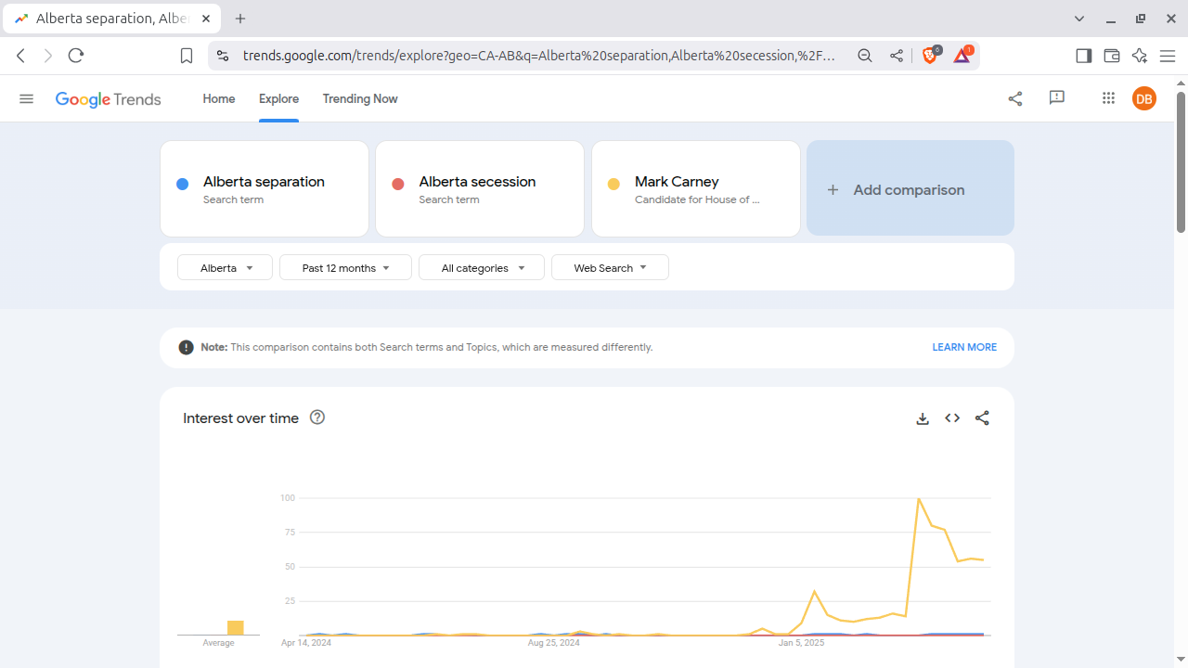The image size is (1188, 668).
Task: Open the Brave Wallet icon
Action: pos(1112,56)
